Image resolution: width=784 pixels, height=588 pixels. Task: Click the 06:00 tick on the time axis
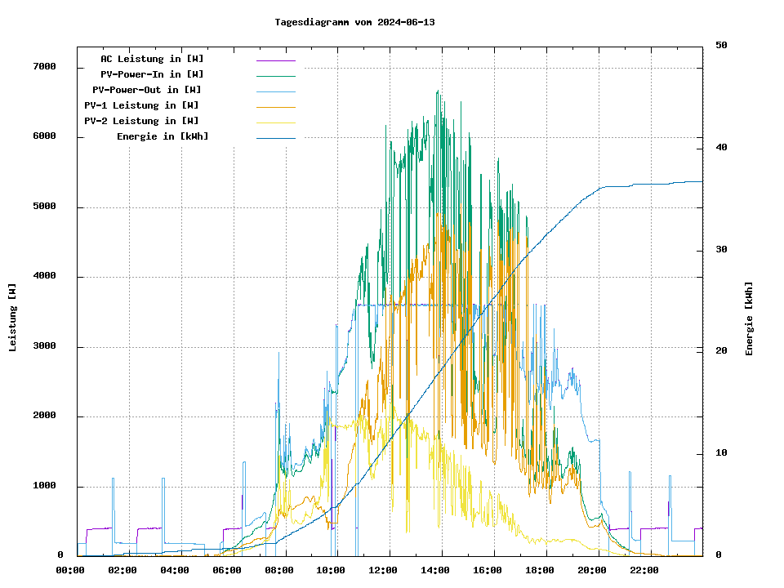click(226, 570)
